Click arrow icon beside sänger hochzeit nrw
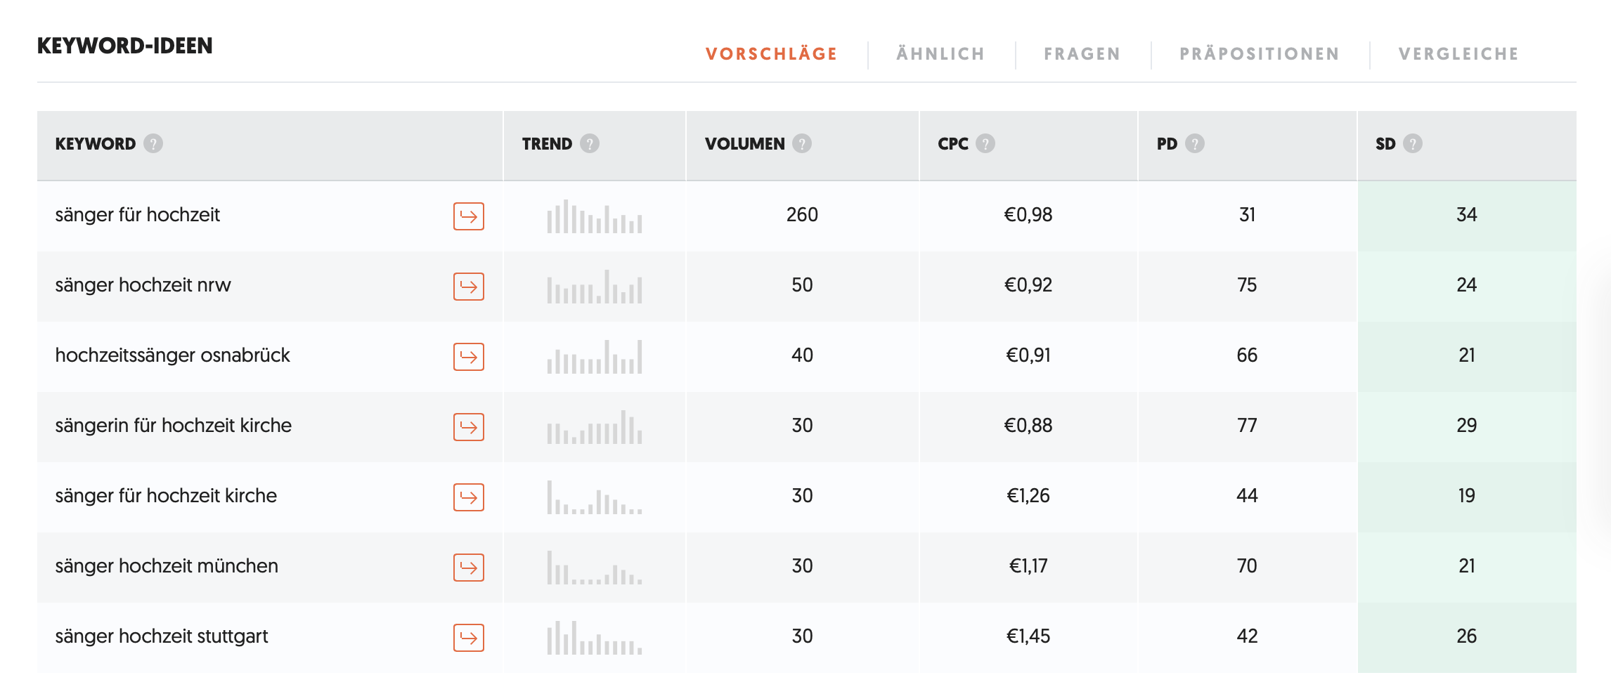 click(x=469, y=286)
